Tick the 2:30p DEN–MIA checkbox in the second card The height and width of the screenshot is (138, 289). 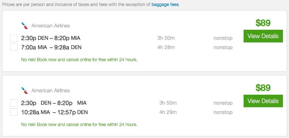point(14,103)
